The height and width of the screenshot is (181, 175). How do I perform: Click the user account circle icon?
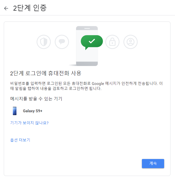131,42
